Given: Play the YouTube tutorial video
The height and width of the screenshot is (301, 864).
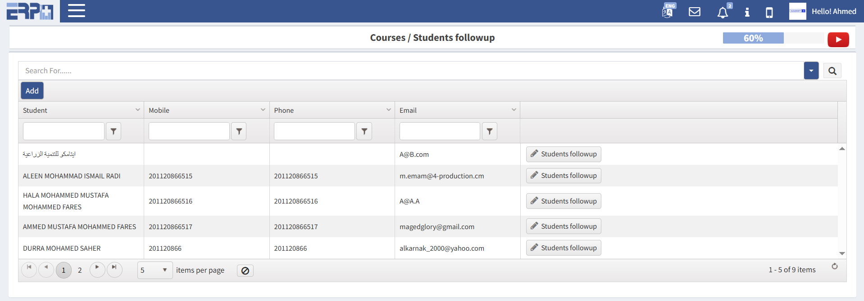Looking at the screenshot, I should pos(838,40).
